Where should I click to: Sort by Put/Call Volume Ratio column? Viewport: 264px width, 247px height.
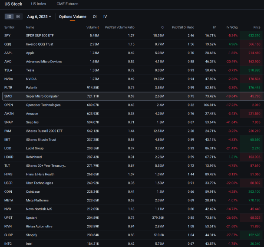tap(120, 27)
